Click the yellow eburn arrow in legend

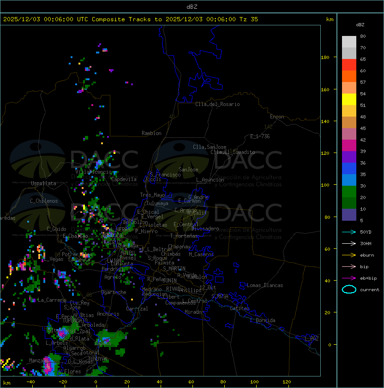[349, 255]
